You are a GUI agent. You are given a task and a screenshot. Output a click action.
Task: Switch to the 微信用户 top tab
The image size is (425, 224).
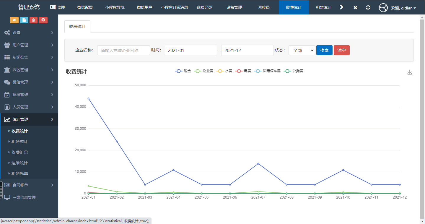(145, 7)
